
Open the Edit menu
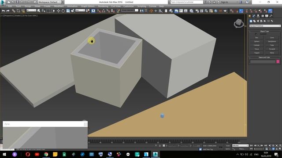pos(10,6)
